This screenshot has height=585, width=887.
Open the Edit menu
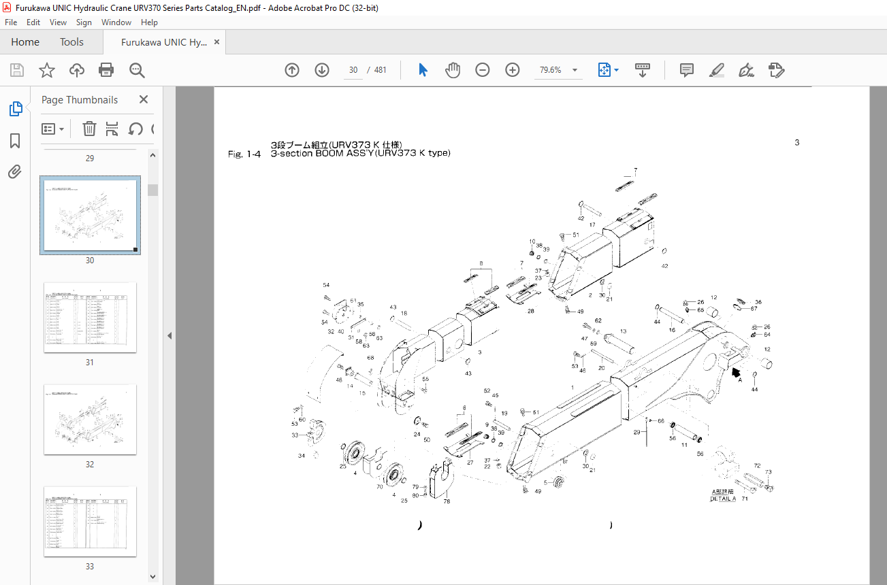(x=33, y=22)
